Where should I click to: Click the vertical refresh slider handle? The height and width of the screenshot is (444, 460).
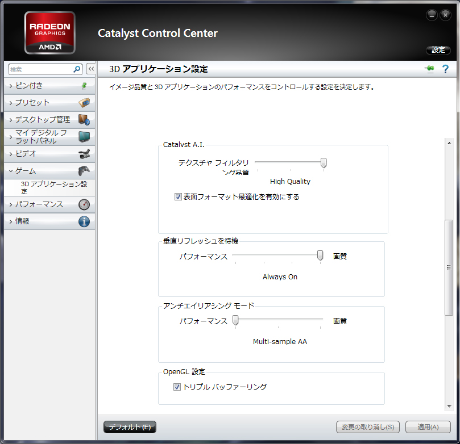click(x=320, y=255)
